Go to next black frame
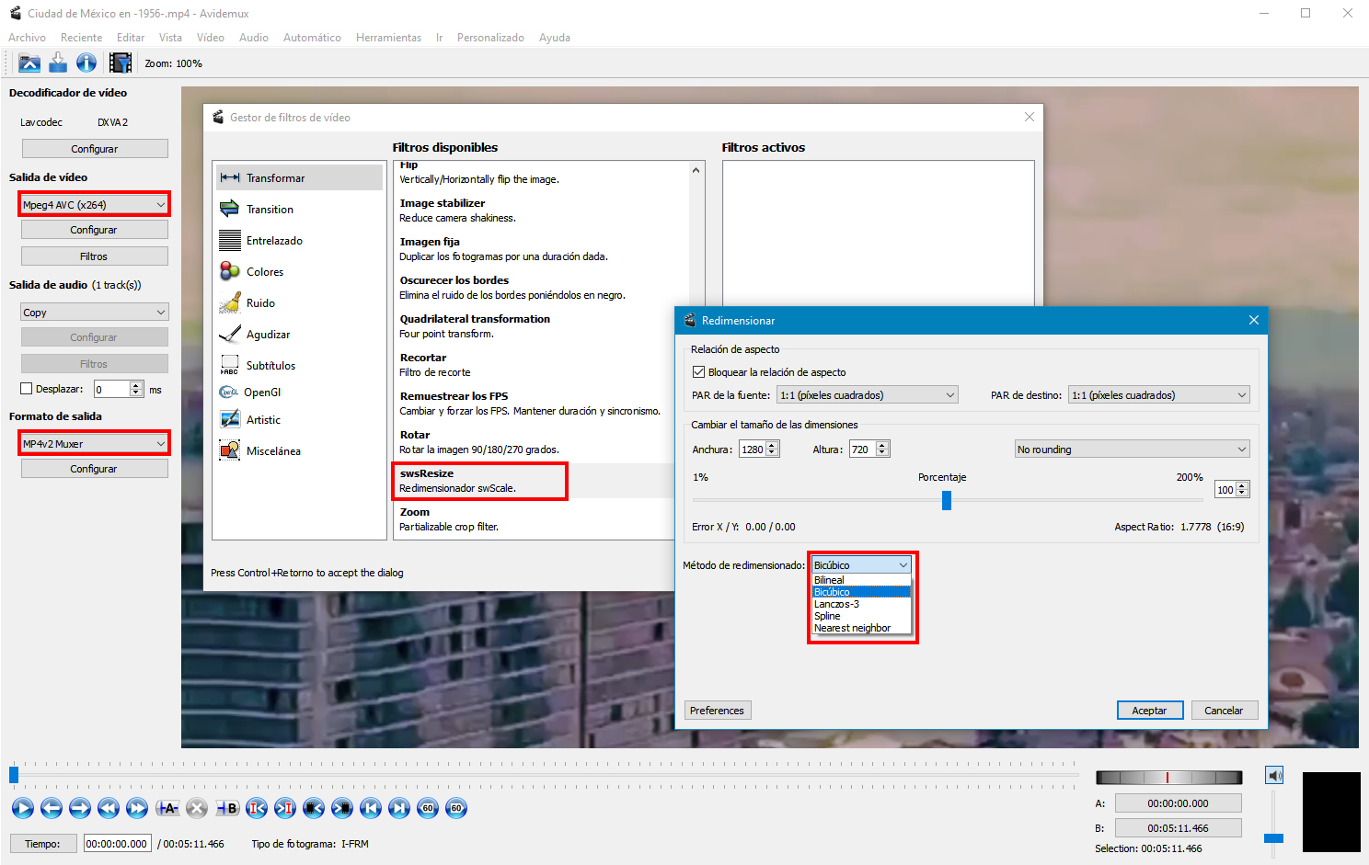This screenshot has width=1369, height=865. [342, 808]
